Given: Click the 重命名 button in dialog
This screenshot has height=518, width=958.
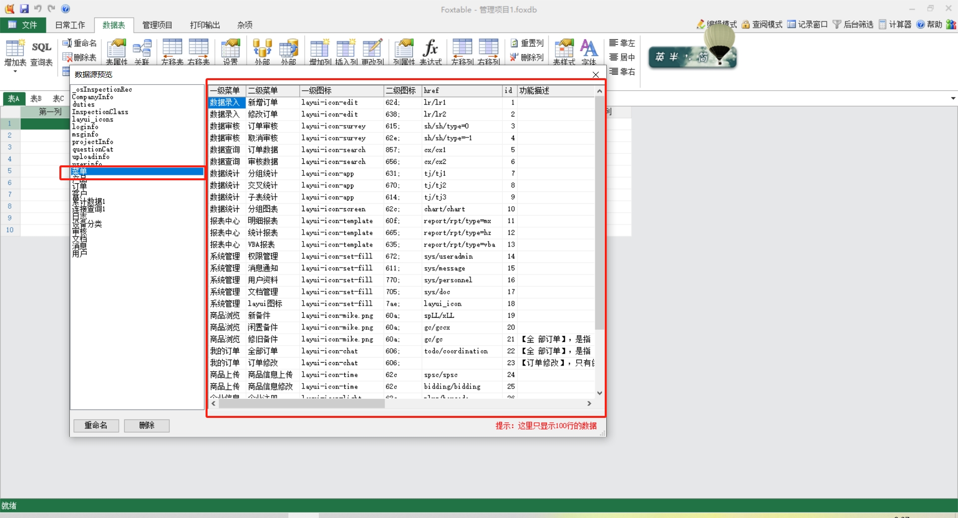Looking at the screenshot, I should [x=96, y=425].
